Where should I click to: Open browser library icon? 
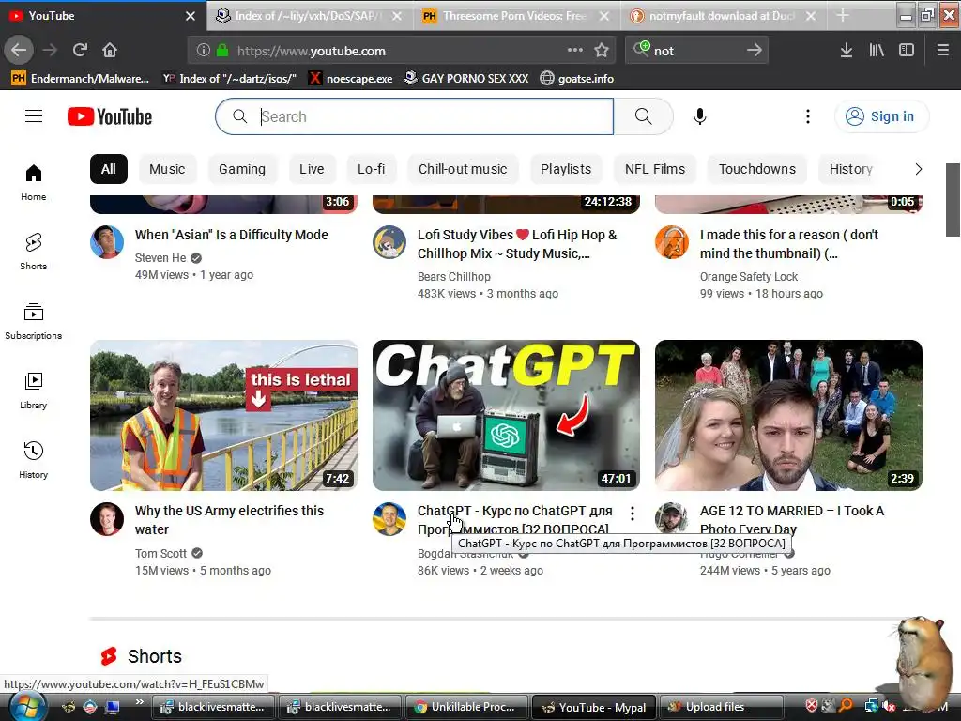tap(877, 51)
